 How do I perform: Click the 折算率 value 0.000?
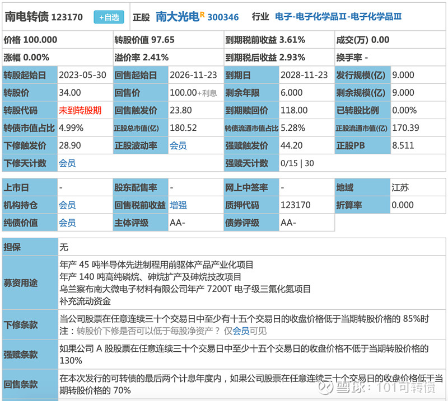[x=403, y=205]
